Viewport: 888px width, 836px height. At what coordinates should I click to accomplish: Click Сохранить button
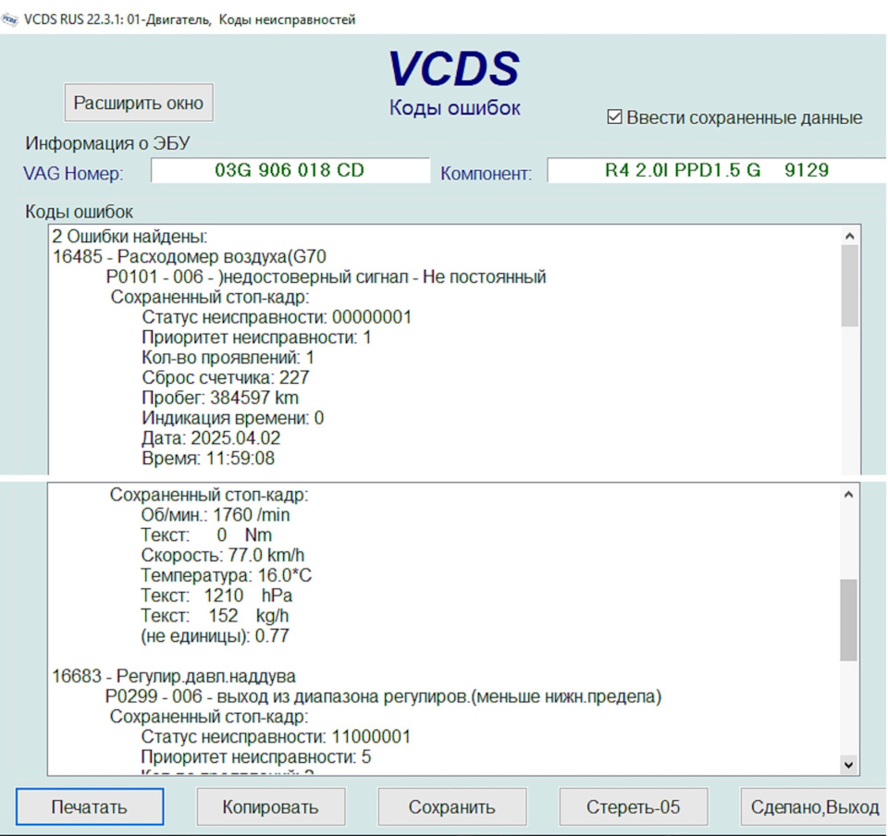(x=452, y=806)
